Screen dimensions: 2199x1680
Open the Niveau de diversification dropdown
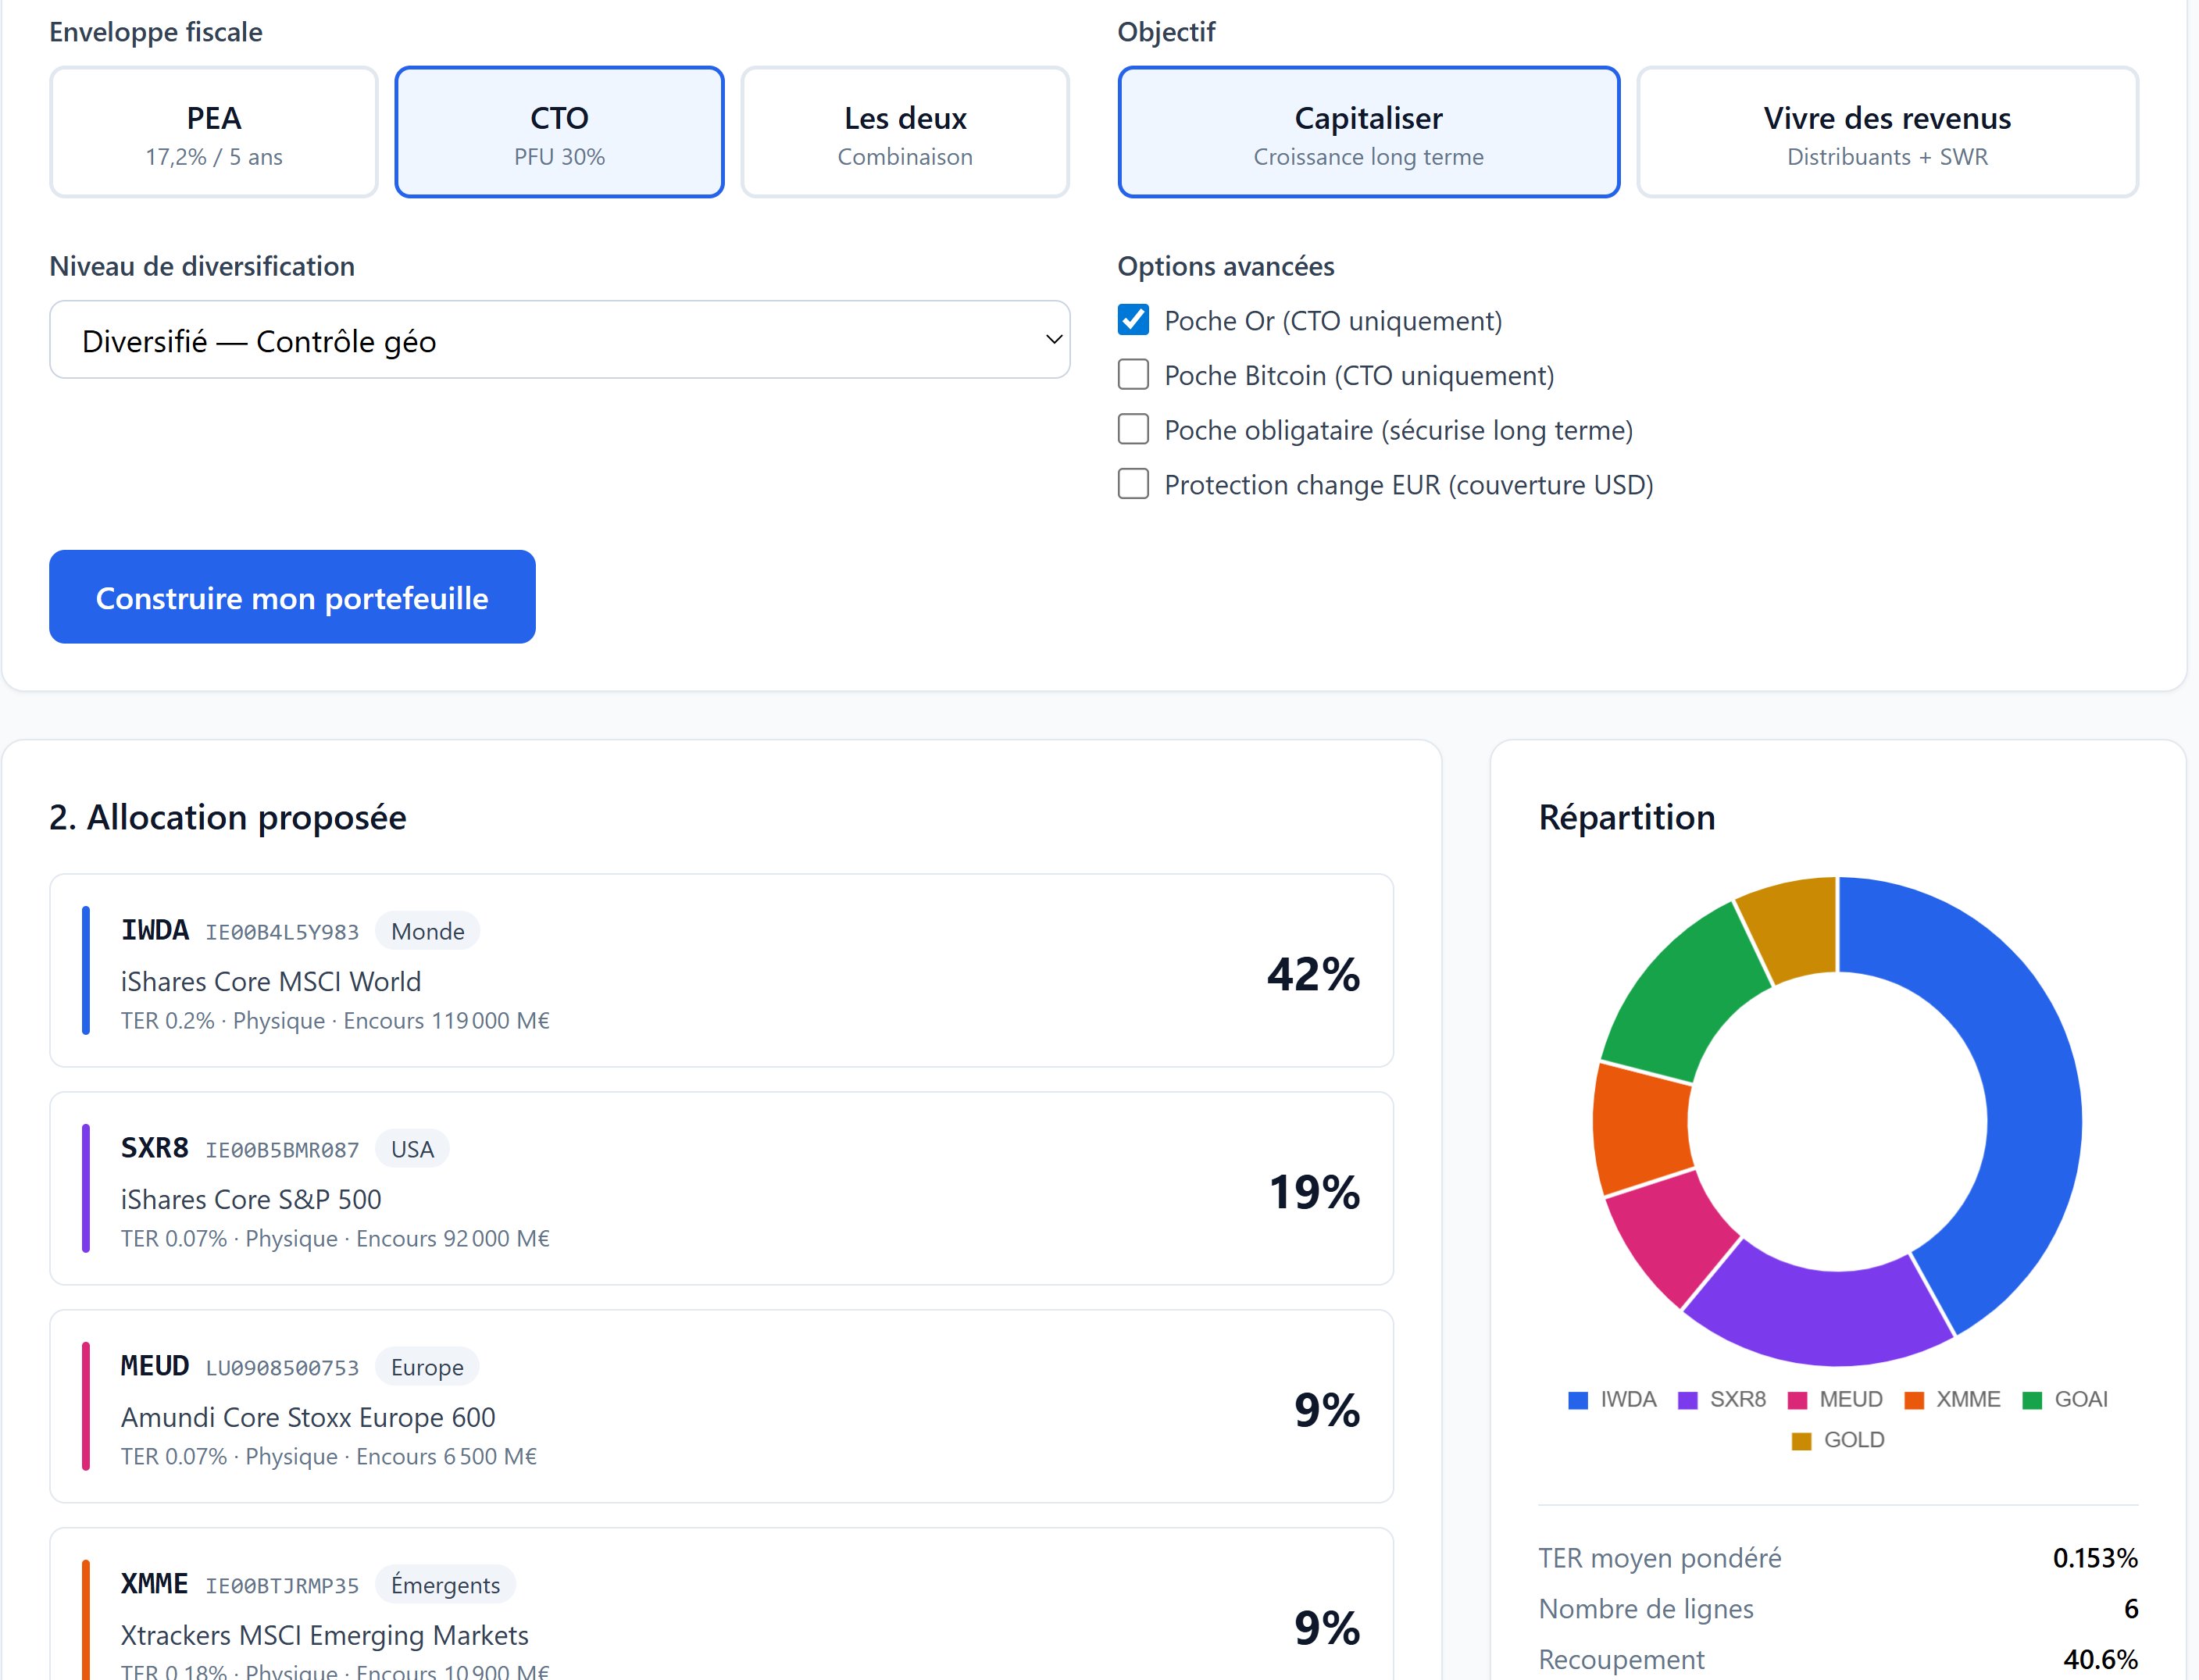559,340
